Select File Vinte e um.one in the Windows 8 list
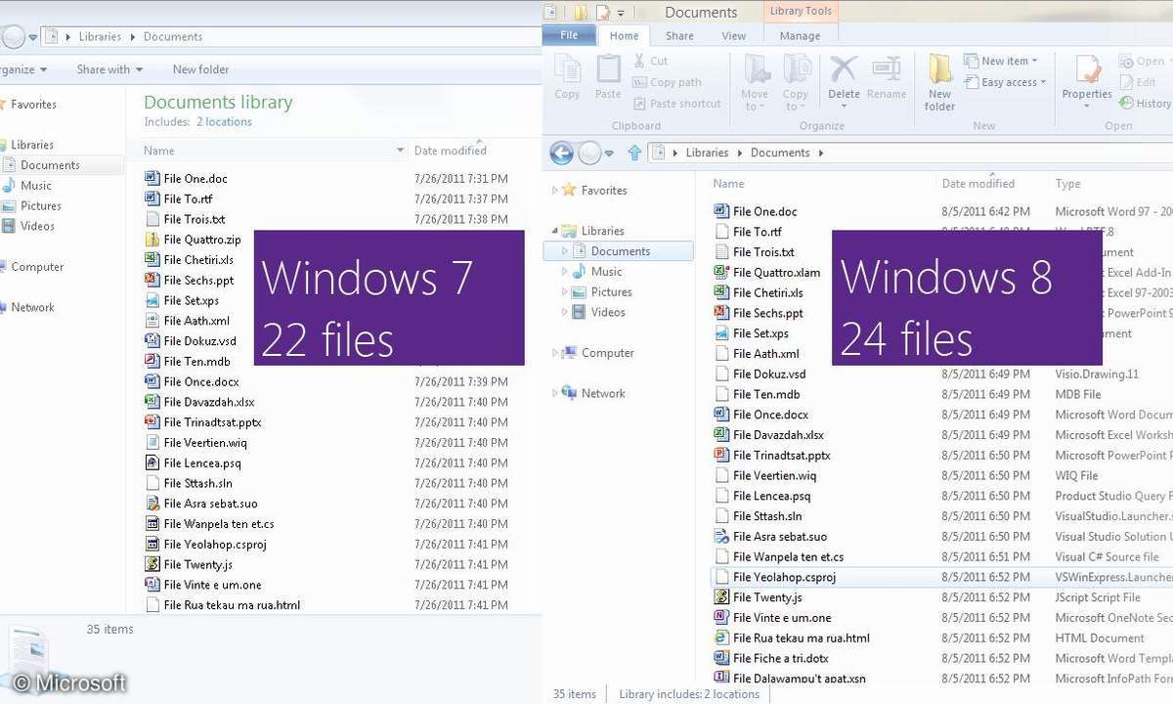This screenshot has width=1173, height=704. (x=782, y=618)
